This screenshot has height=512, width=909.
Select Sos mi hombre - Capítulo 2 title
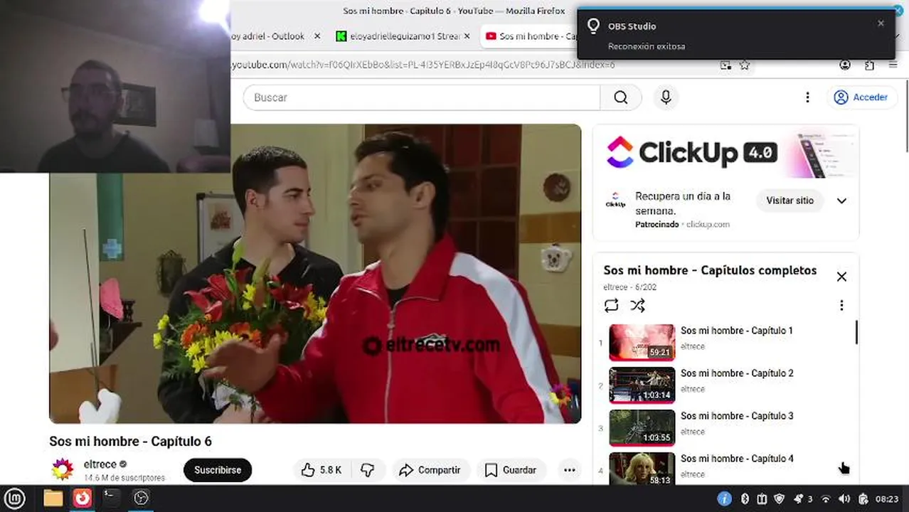pos(737,373)
